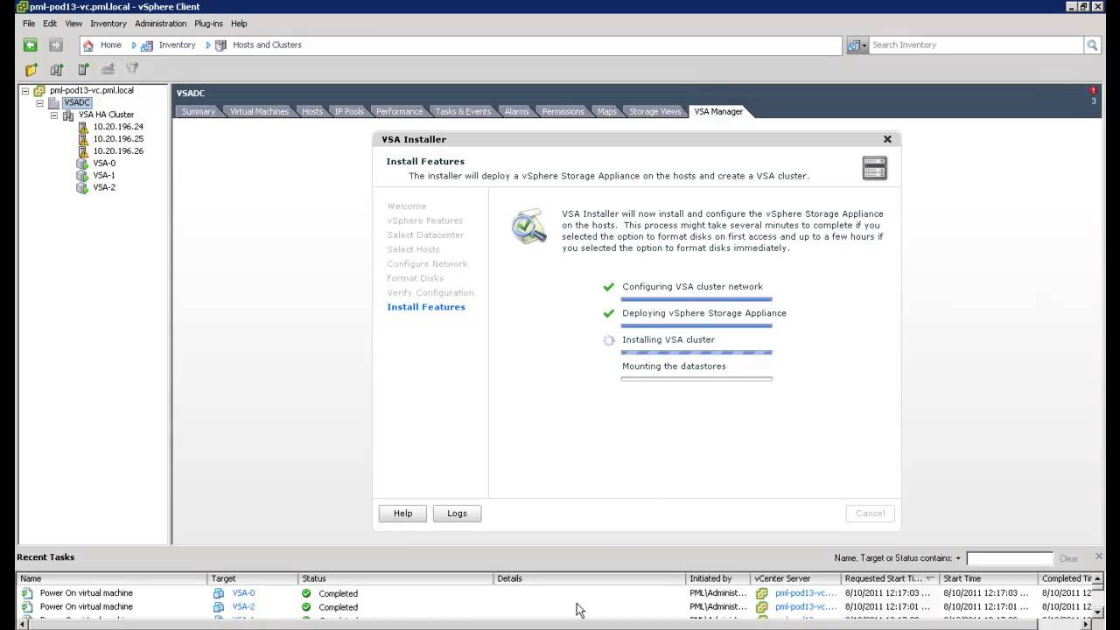Image resolution: width=1120 pixels, height=630 pixels.
Task: Click the Mounting the datastores progress bar
Action: (696, 379)
